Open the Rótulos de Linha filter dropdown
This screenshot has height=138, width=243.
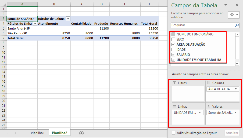point(35,24)
